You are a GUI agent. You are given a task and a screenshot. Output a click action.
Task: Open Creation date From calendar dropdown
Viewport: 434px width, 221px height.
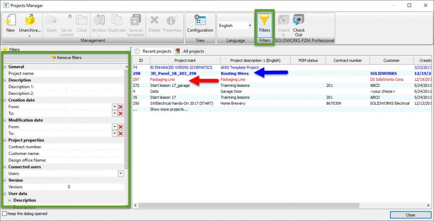point(114,107)
